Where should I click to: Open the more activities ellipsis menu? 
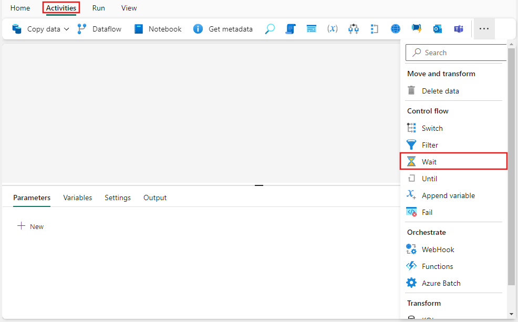484,29
